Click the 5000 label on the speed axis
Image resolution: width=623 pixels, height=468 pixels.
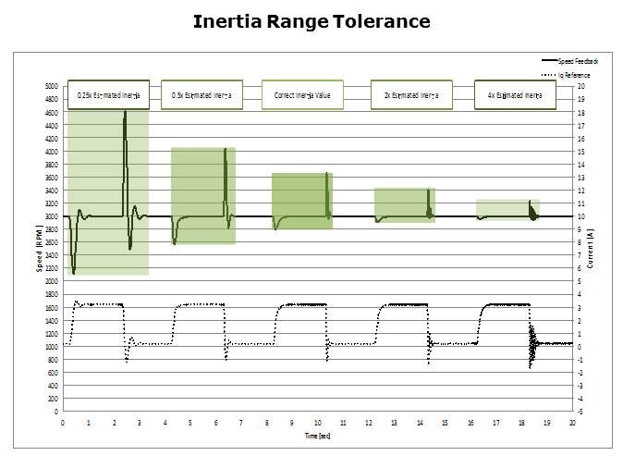coord(51,86)
